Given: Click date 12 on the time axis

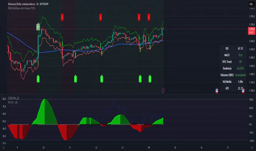Looking at the screenshot, I should click(96, 148).
